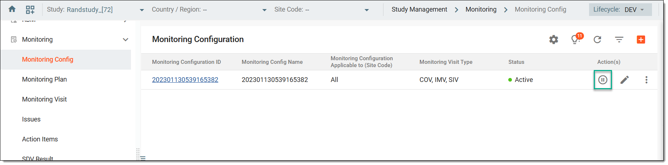Pause the active monitoring configuration
This screenshot has height=165, width=668.
(x=603, y=80)
